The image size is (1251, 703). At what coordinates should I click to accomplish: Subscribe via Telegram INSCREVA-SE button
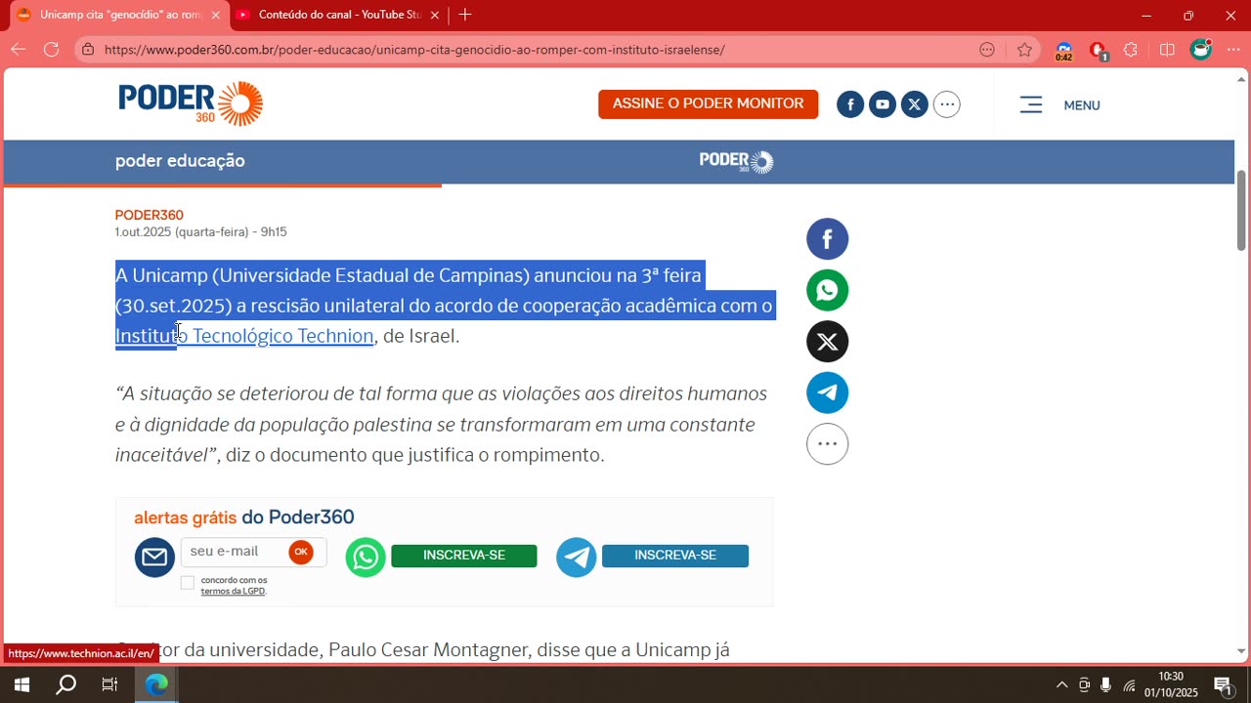point(675,556)
